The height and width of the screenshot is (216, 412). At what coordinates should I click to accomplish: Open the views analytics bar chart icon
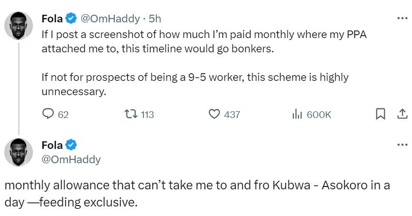pos(297,114)
